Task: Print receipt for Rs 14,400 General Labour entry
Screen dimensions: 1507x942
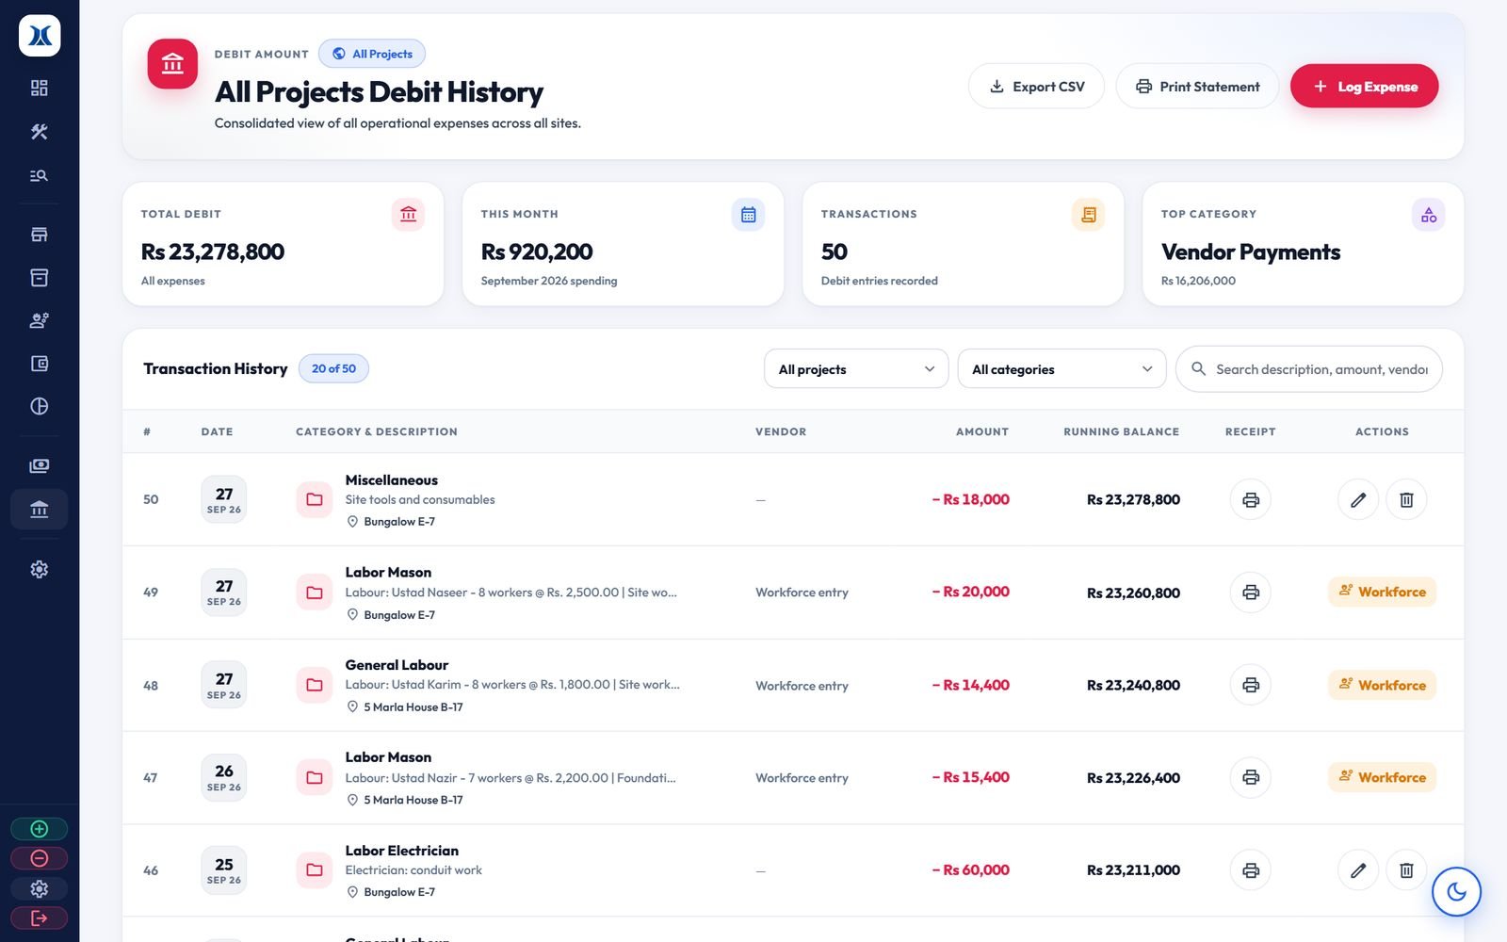Action: click(x=1251, y=685)
